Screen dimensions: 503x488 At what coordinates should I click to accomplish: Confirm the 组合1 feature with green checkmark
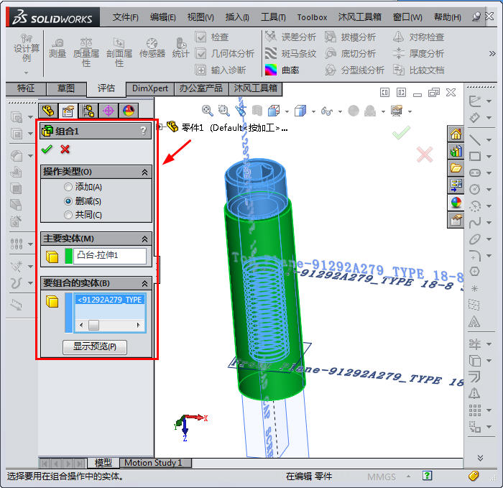47,149
